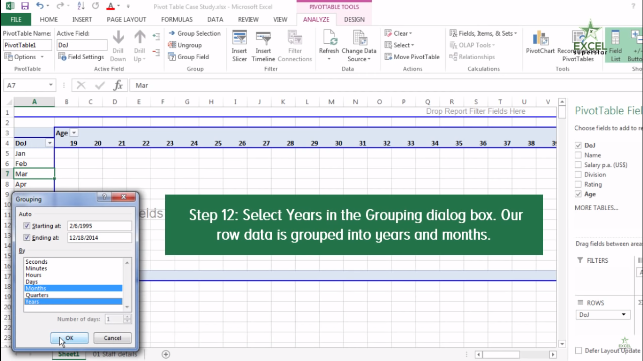Click the font color A icon

click(x=110, y=6)
